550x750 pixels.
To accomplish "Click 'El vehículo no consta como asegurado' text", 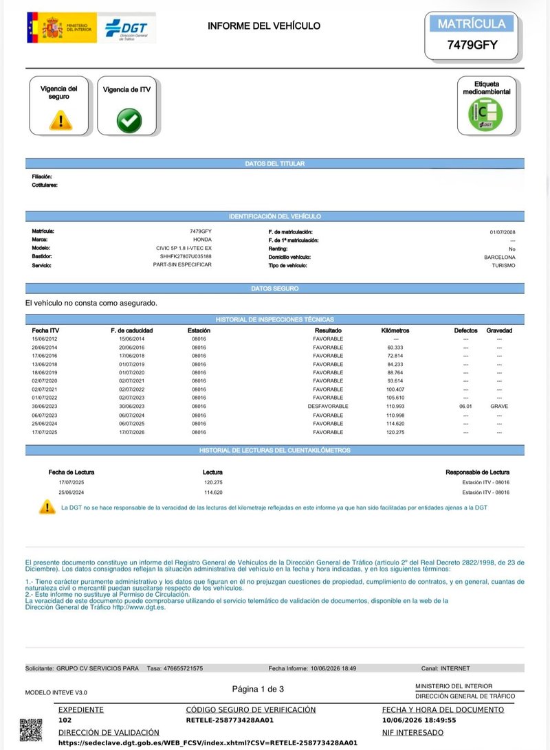I will (x=91, y=304).
